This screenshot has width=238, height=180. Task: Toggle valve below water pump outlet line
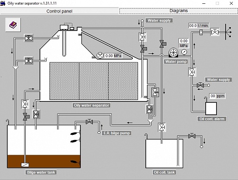point(192,72)
